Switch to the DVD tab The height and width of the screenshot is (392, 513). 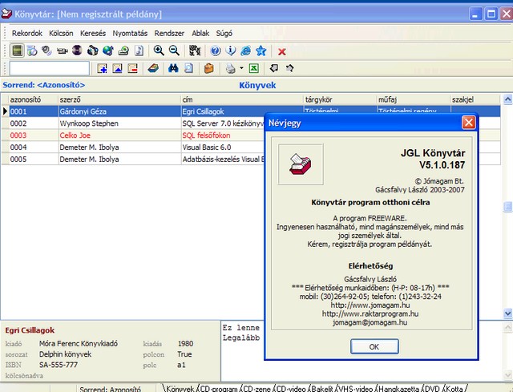tap(432, 389)
